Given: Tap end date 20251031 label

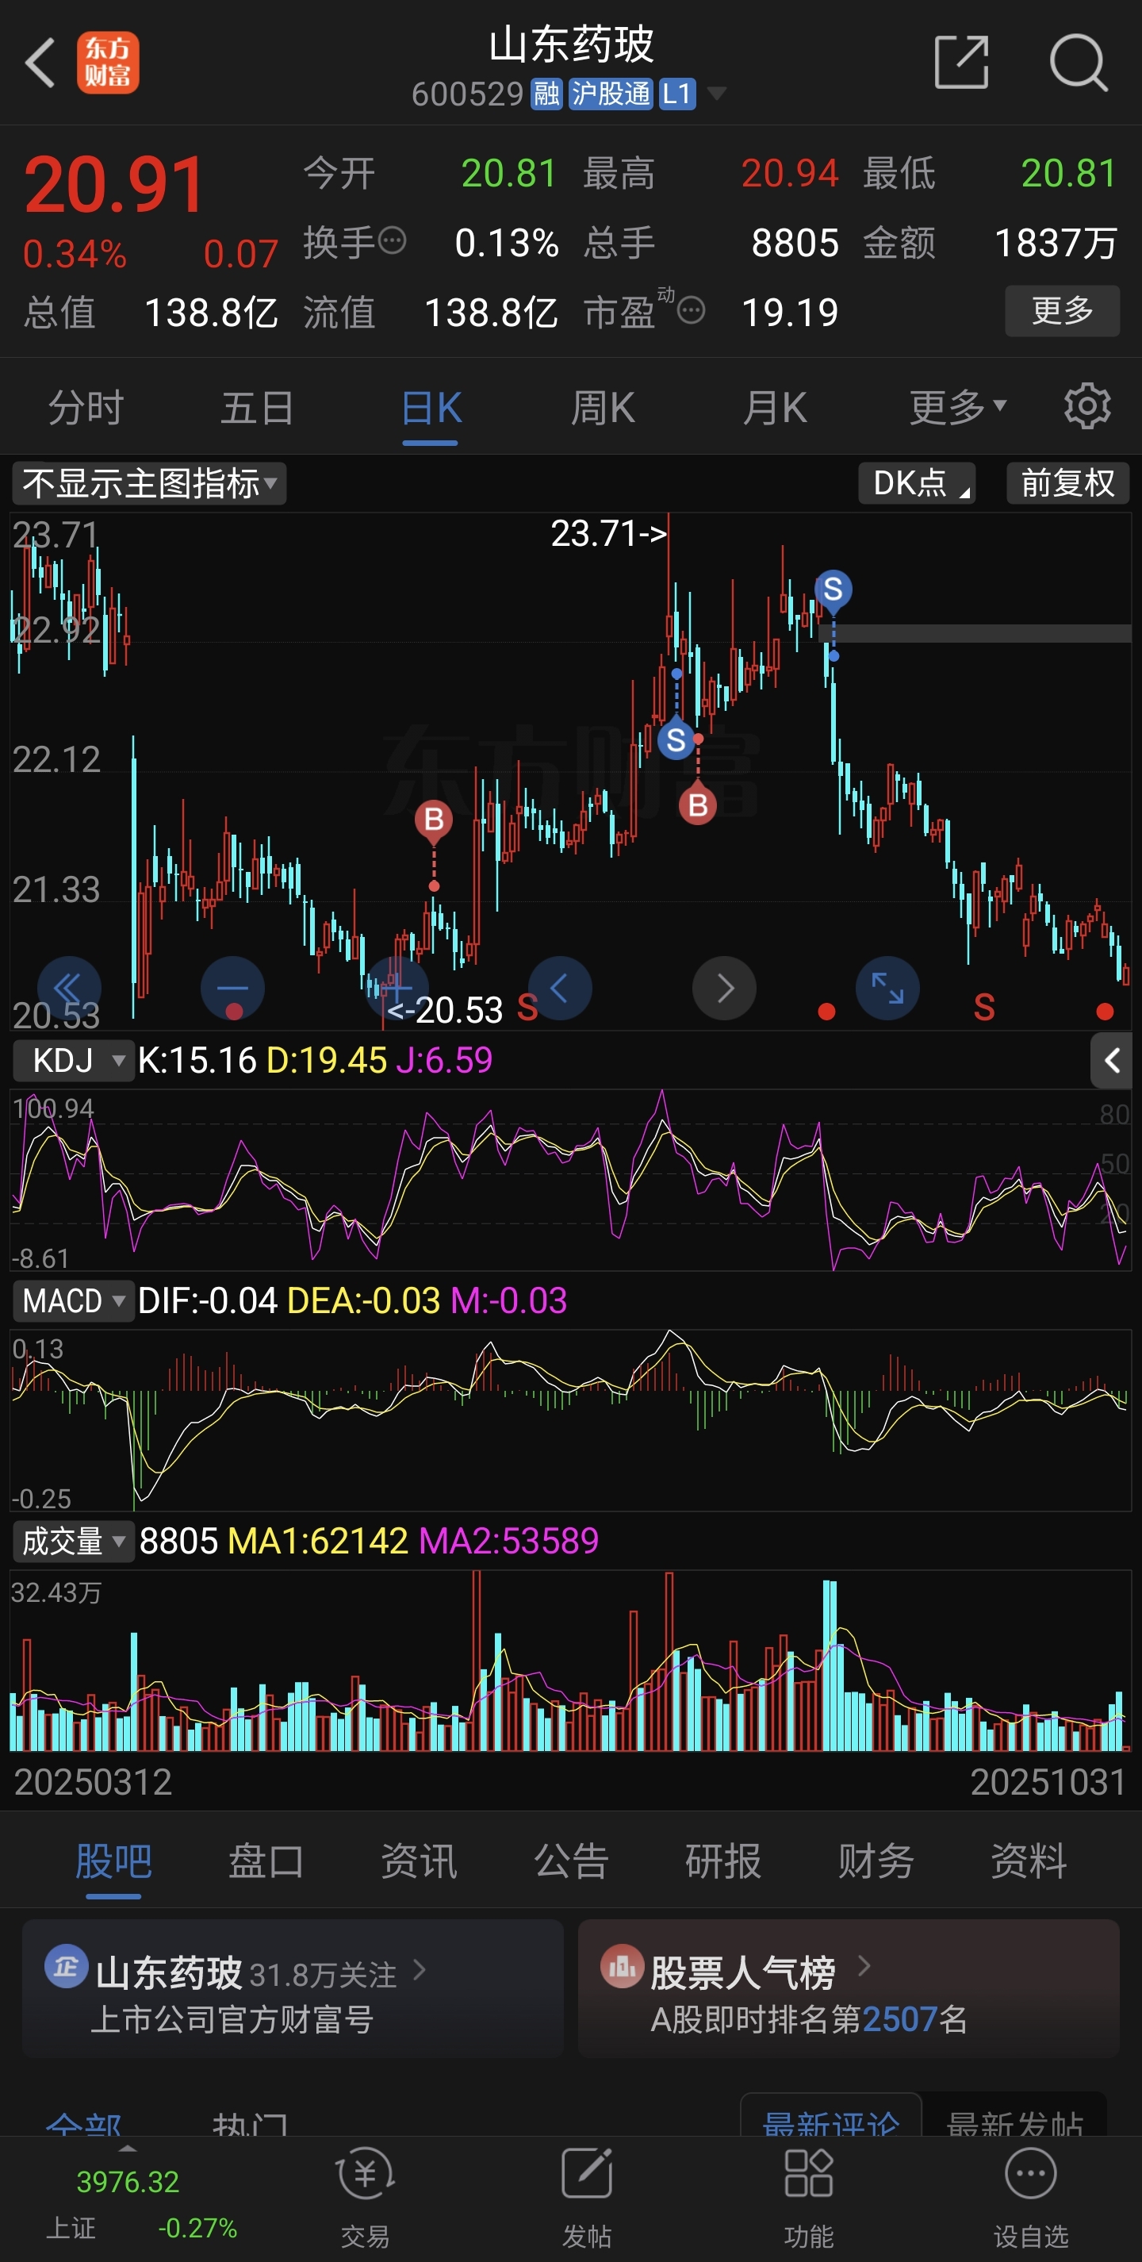Looking at the screenshot, I should (x=1048, y=1783).
